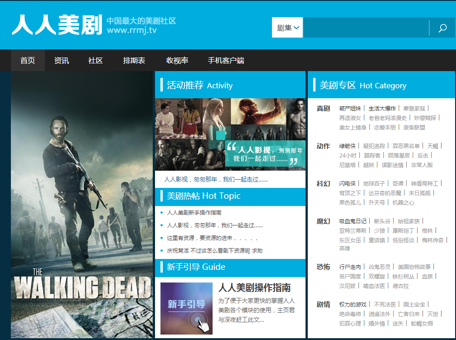Select 破产姐妹 in comedy category

pos(350,108)
